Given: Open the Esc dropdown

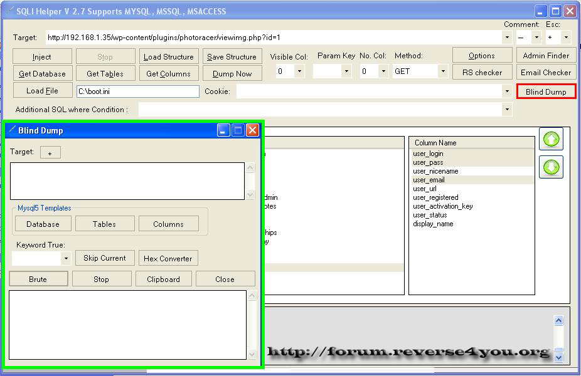Looking at the screenshot, I should click(565, 38).
